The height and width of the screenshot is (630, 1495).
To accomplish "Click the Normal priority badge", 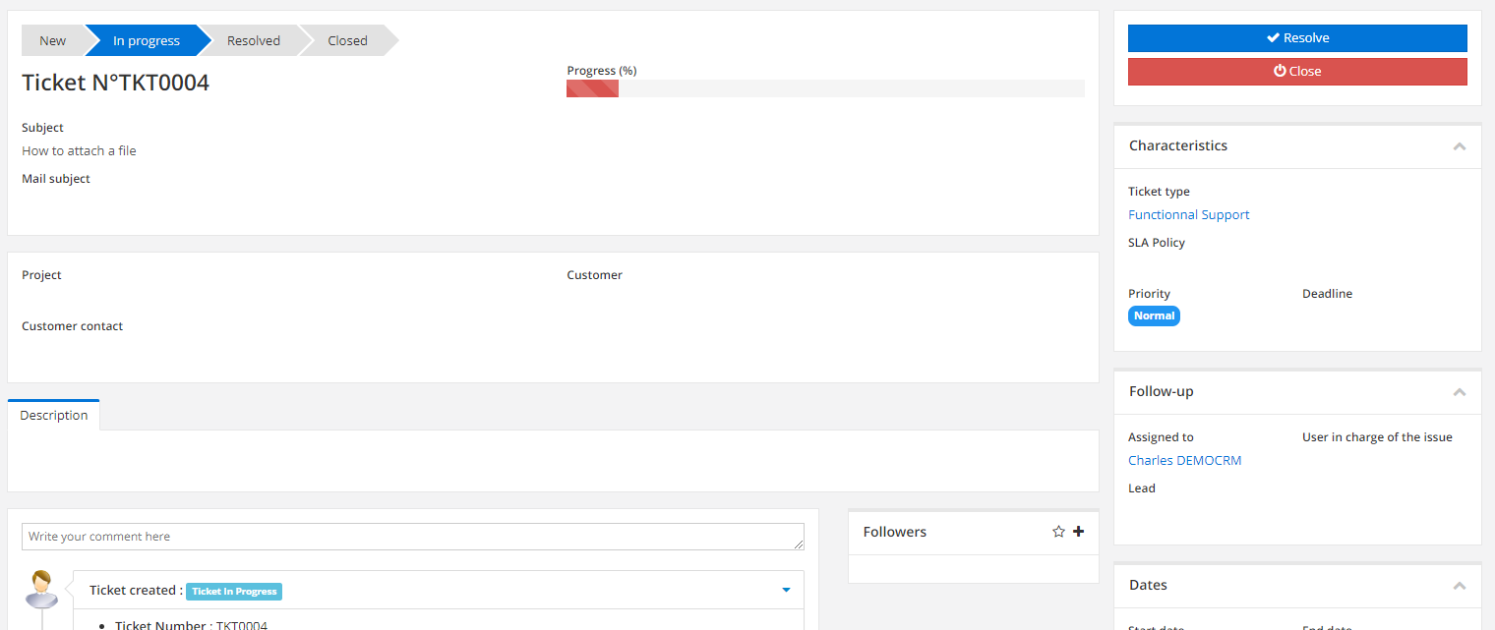I will point(1154,316).
